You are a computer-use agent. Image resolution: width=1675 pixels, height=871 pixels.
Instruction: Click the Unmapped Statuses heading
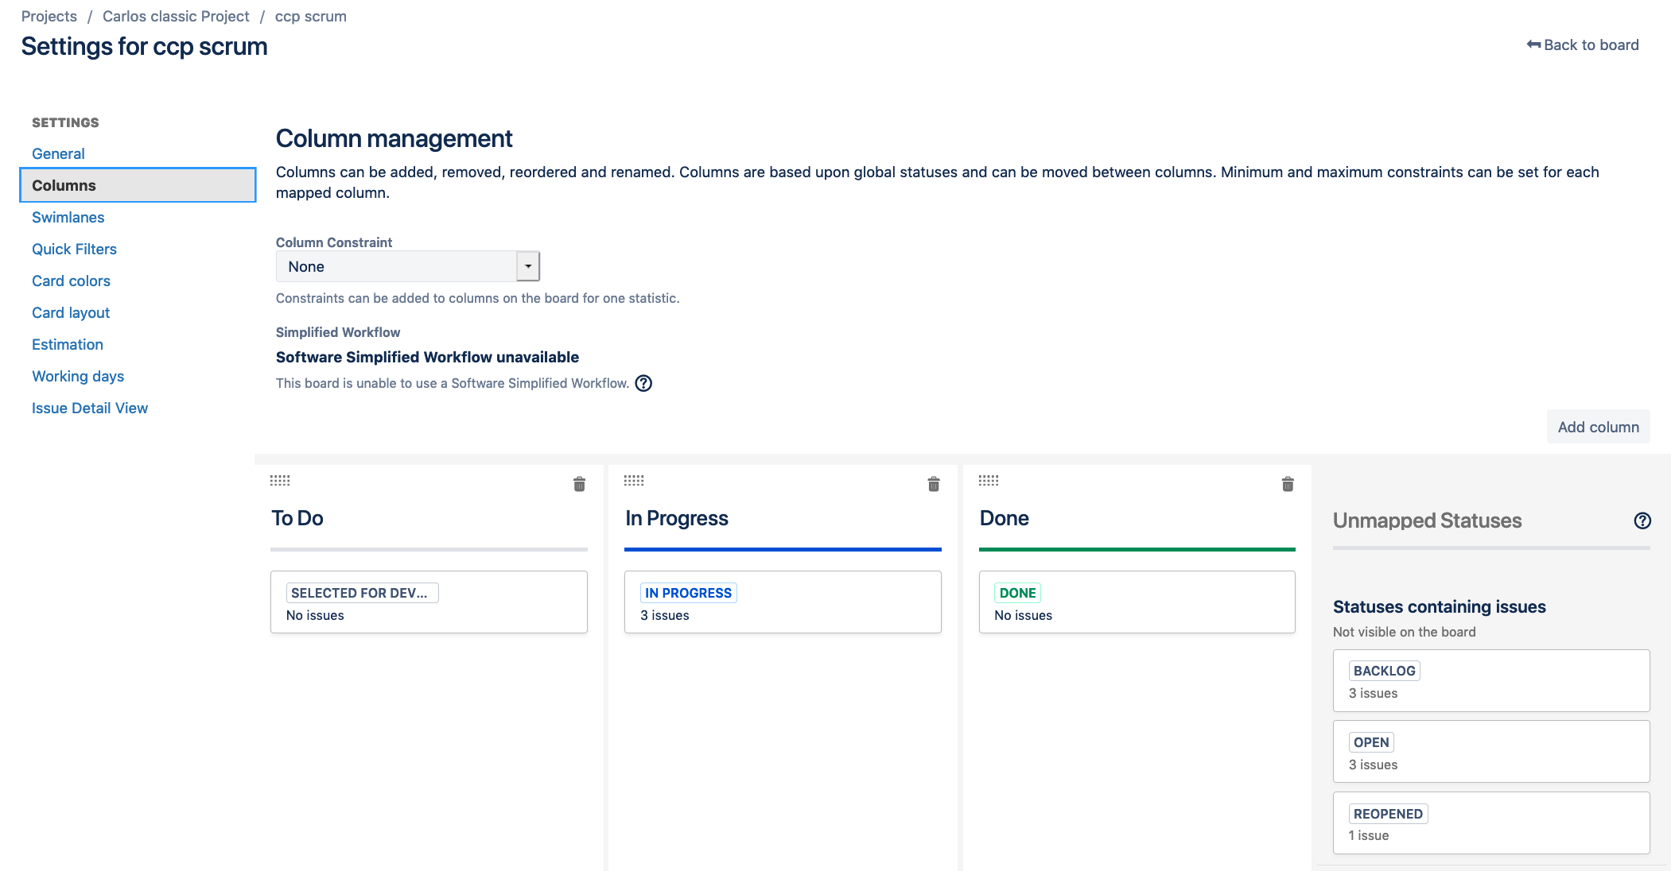(x=1428, y=521)
